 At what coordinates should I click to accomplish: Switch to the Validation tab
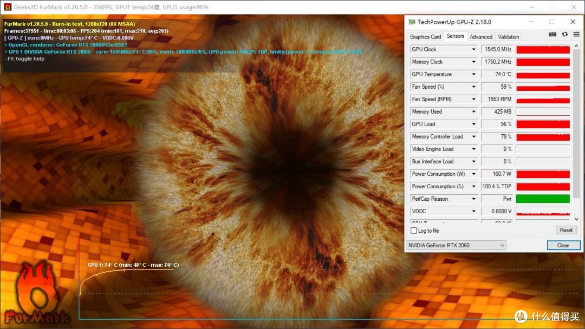[x=508, y=36]
